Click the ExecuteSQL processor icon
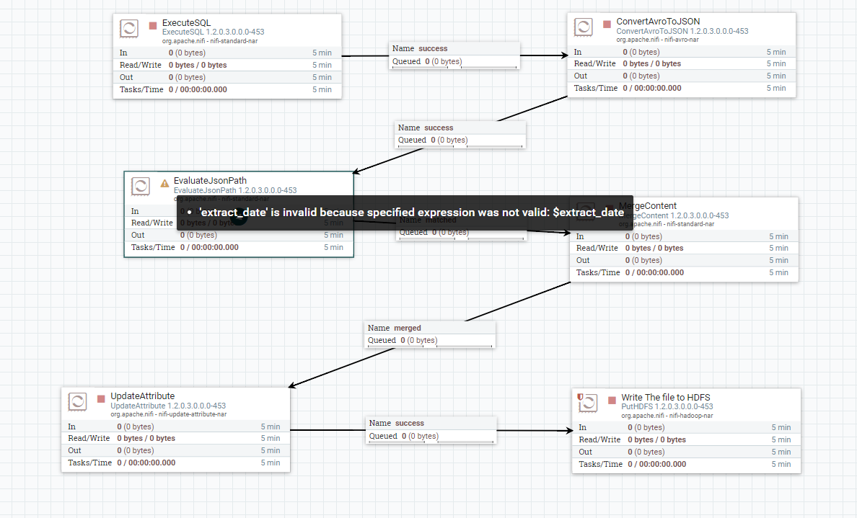This screenshot has height=518, width=857. click(128, 28)
